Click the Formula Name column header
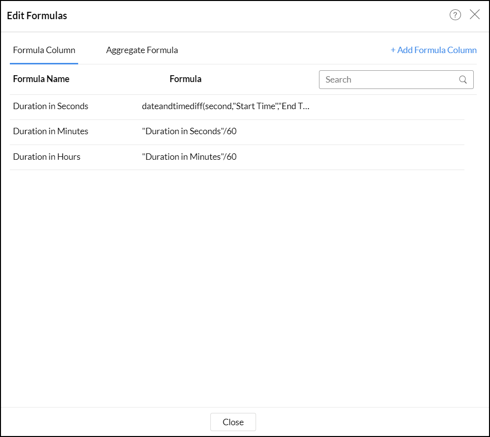490x437 pixels. pos(41,79)
